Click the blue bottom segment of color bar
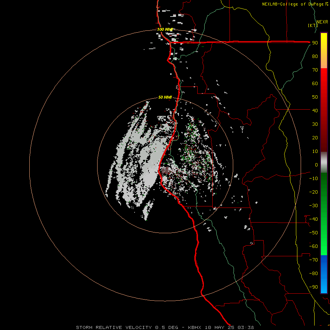This screenshot has width=330, height=330. point(324,274)
